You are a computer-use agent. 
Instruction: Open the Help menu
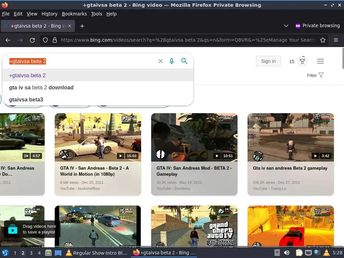click(x=112, y=14)
